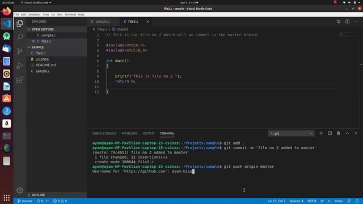Viewport: 363px width, 204px height.
Task: Open the Source Control view
Action: (x=20, y=52)
